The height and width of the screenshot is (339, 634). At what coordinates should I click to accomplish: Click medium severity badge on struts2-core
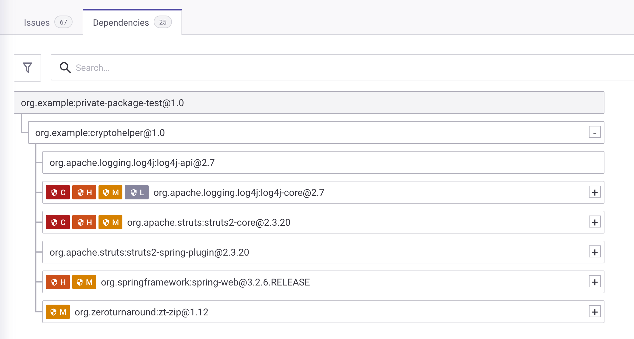(x=110, y=222)
